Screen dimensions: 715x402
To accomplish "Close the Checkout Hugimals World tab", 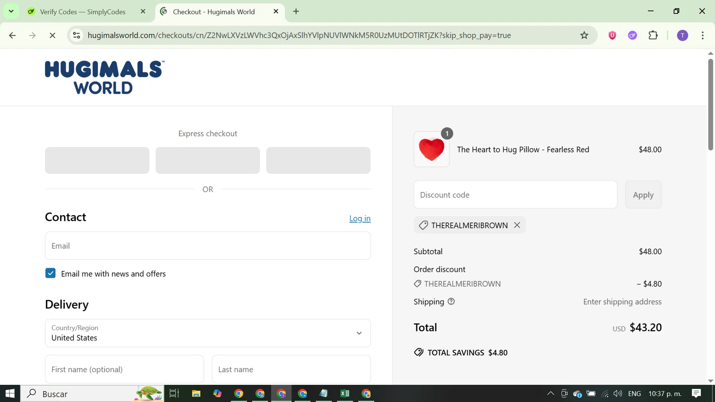I will tap(276, 11).
